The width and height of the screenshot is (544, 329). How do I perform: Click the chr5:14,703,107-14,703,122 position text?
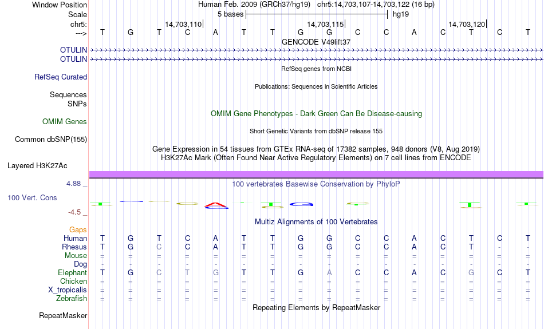pos(376,5)
